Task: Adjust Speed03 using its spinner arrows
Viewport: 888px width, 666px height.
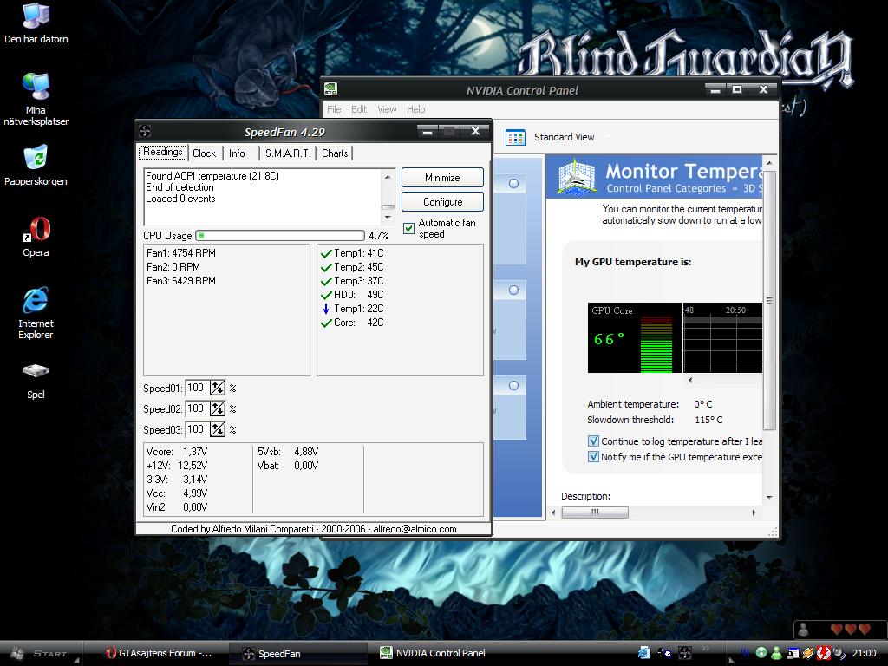Action: (x=218, y=429)
